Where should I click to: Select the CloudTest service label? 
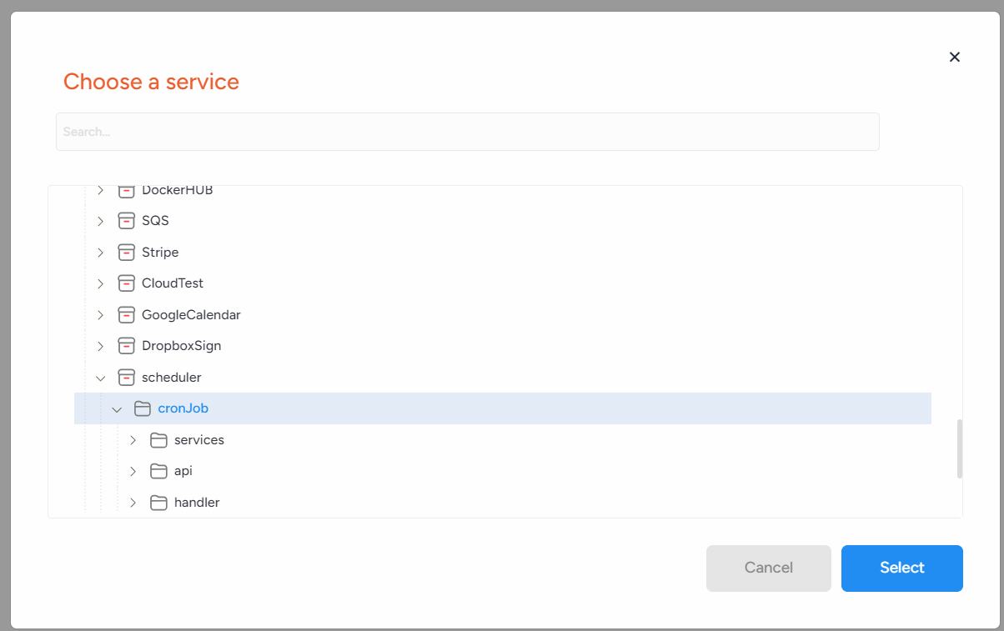click(x=173, y=283)
